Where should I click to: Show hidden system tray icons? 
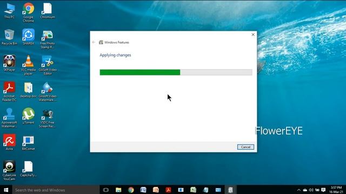click(299, 190)
